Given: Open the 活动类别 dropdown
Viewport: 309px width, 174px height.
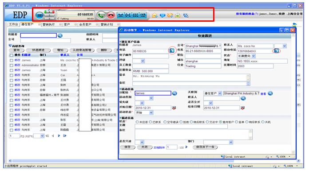Looking at the screenshot, I should pyautogui.click(x=151, y=98).
